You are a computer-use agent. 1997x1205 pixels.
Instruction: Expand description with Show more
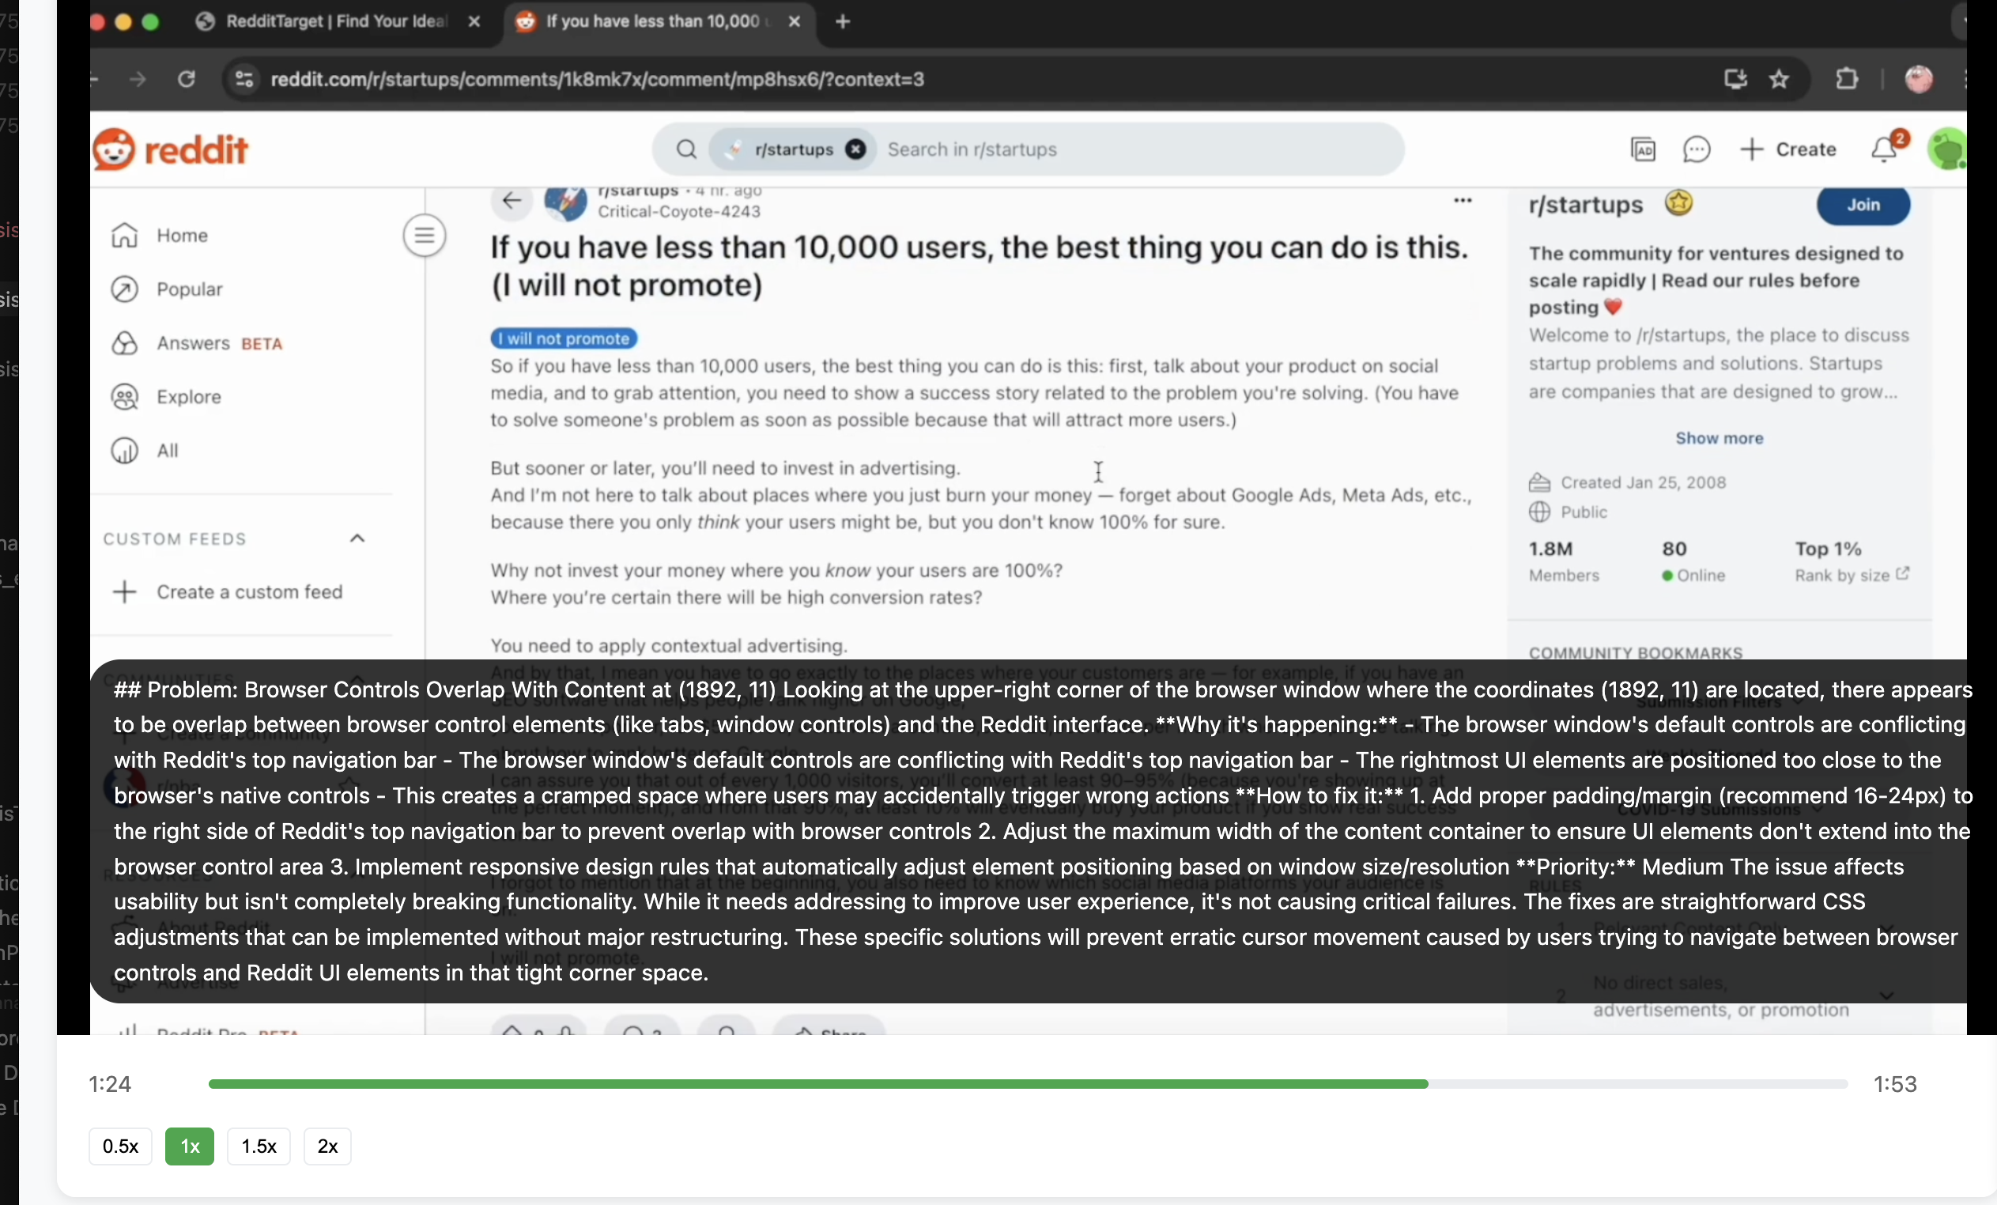click(1718, 438)
